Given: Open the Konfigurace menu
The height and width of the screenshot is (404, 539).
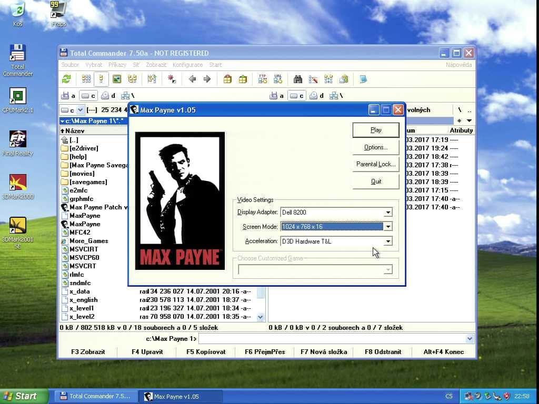Looking at the screenshot, I should pyautogui.click(x=188, y=65).
